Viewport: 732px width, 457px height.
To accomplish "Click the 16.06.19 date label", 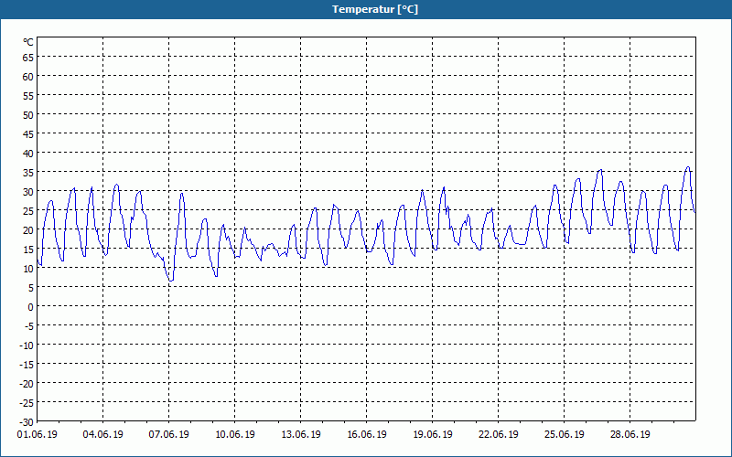I will click(367, 435).
